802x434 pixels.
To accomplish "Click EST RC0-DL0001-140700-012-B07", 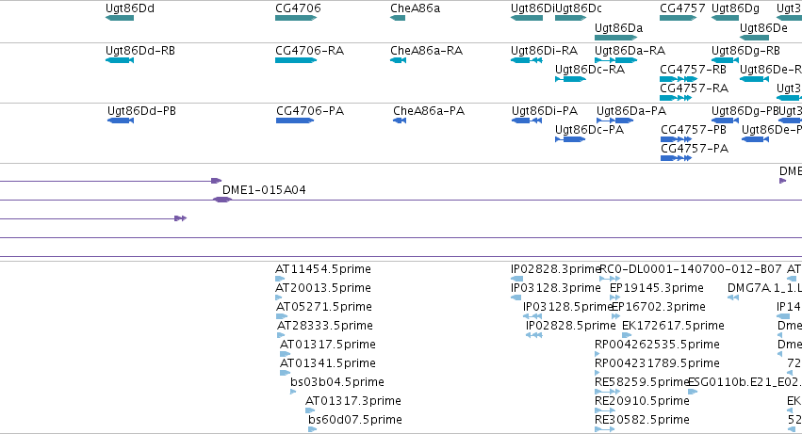I will 610,279.
